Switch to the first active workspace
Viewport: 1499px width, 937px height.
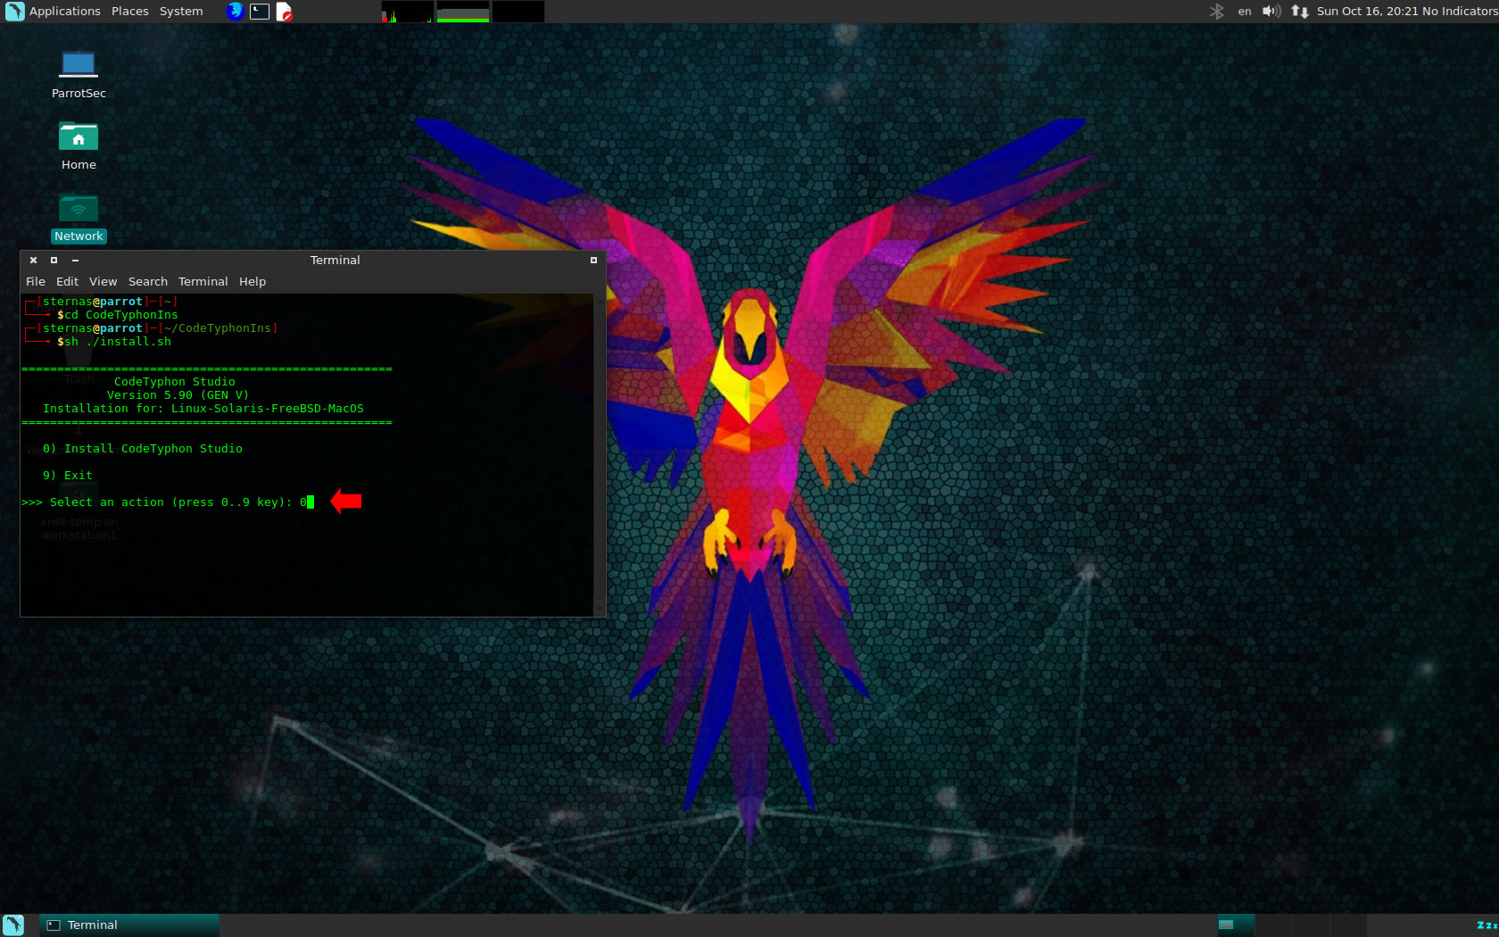(x=1237, y=925)
